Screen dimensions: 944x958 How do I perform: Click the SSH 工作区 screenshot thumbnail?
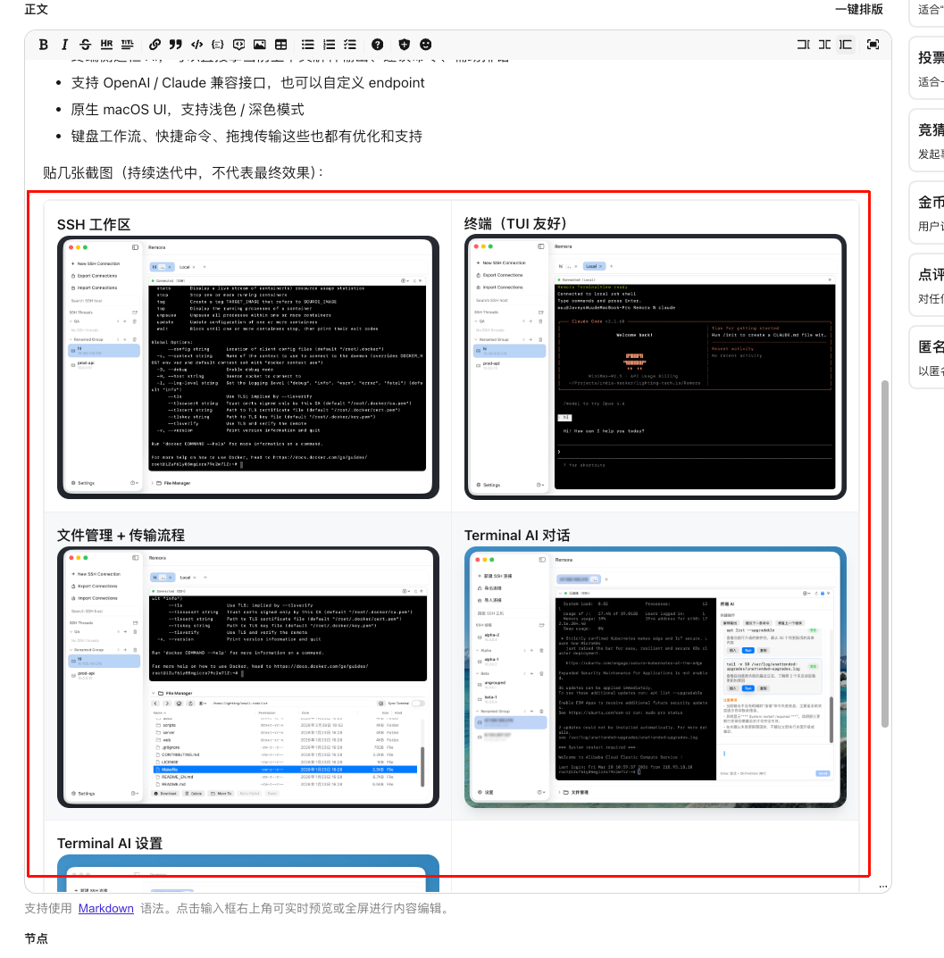[x=248, y=366]
